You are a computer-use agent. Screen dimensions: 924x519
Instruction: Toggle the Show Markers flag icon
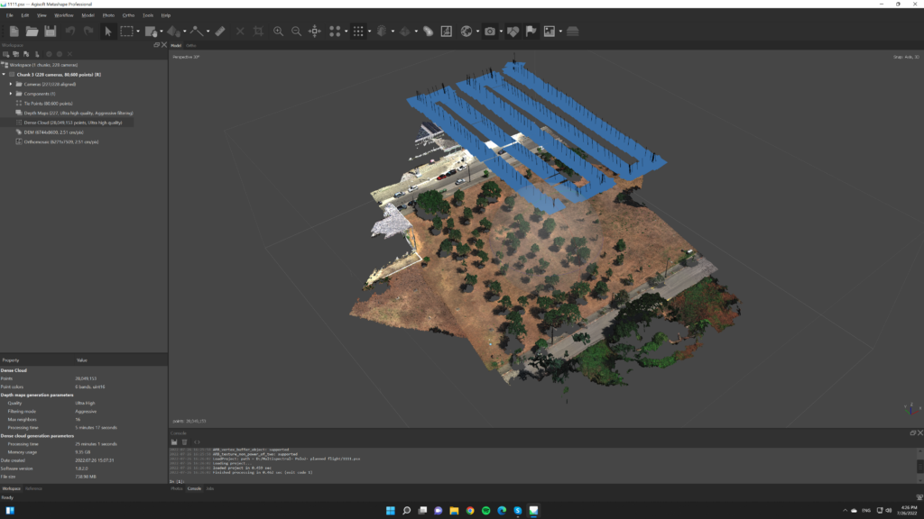point(531,32)
